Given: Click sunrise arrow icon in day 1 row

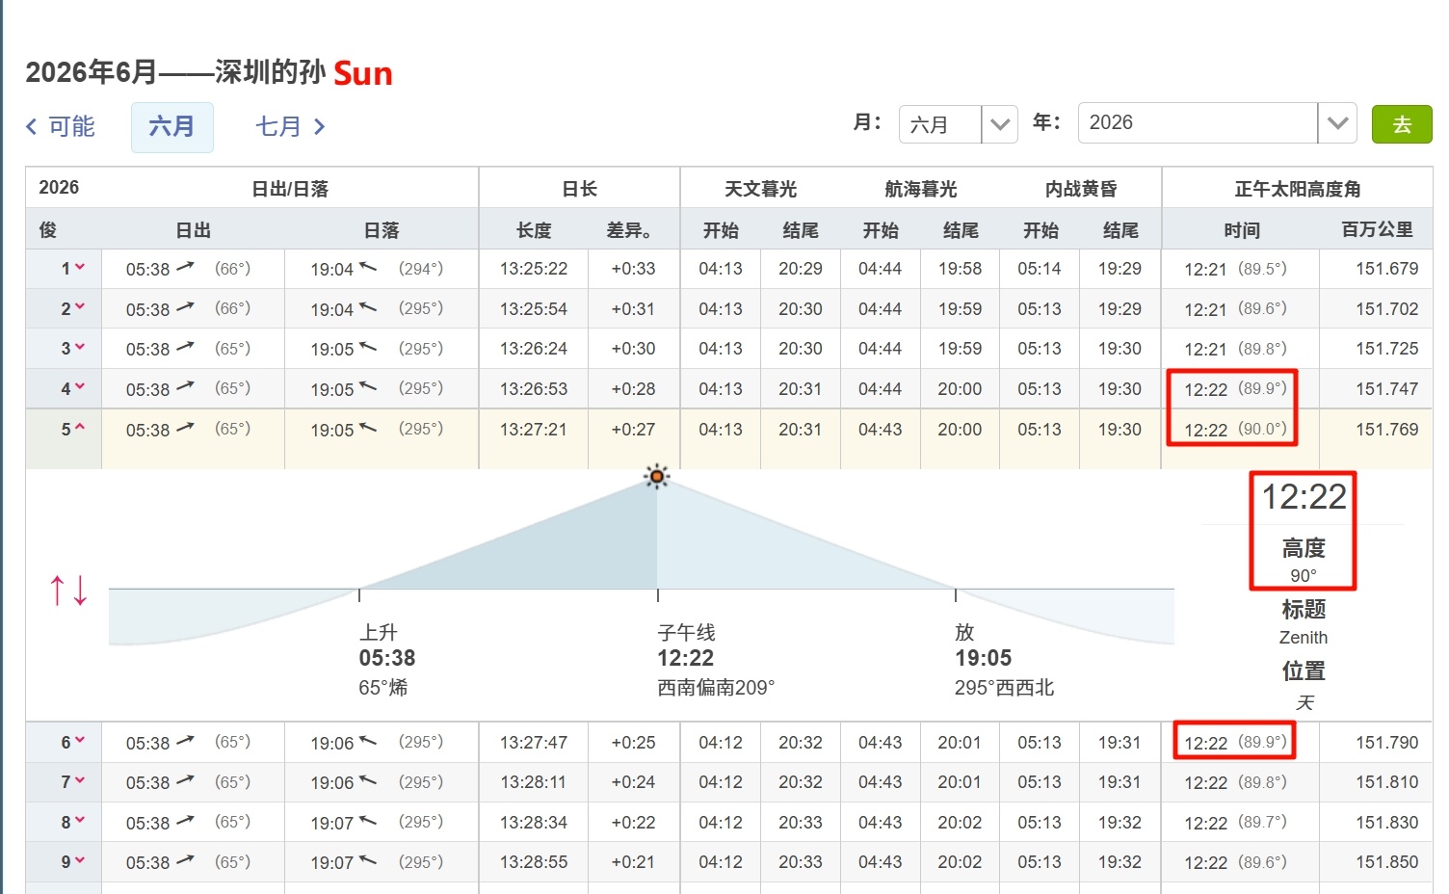Looking at the screenshot, I should pos(186,267).
